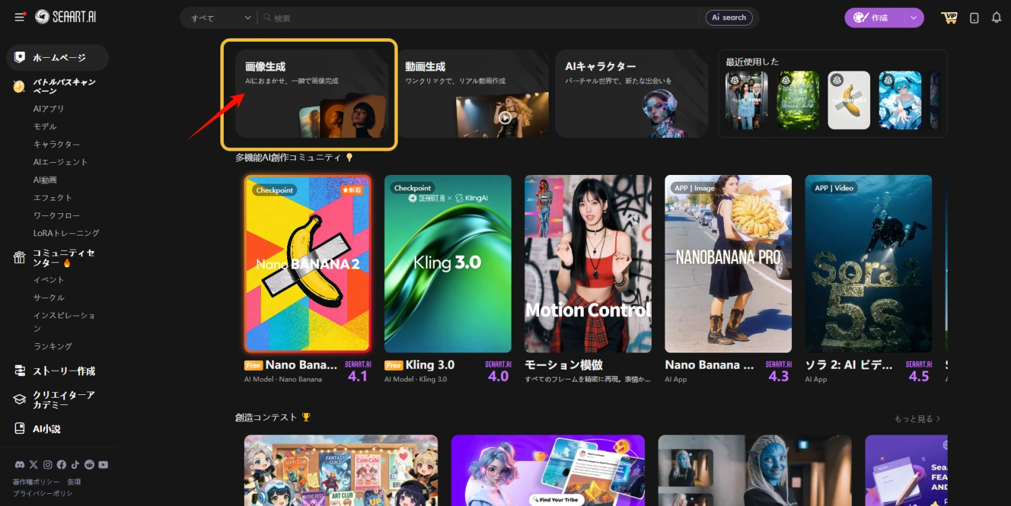Open AIエージェント from the sidebar

(59, 161)
